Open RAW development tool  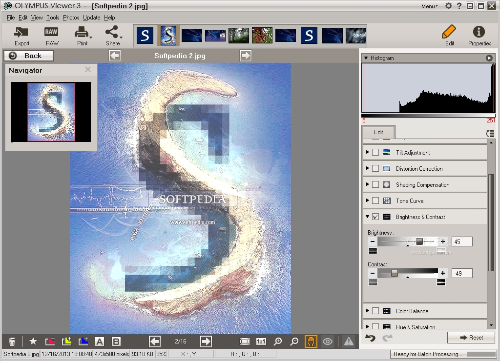coord(52,36)
